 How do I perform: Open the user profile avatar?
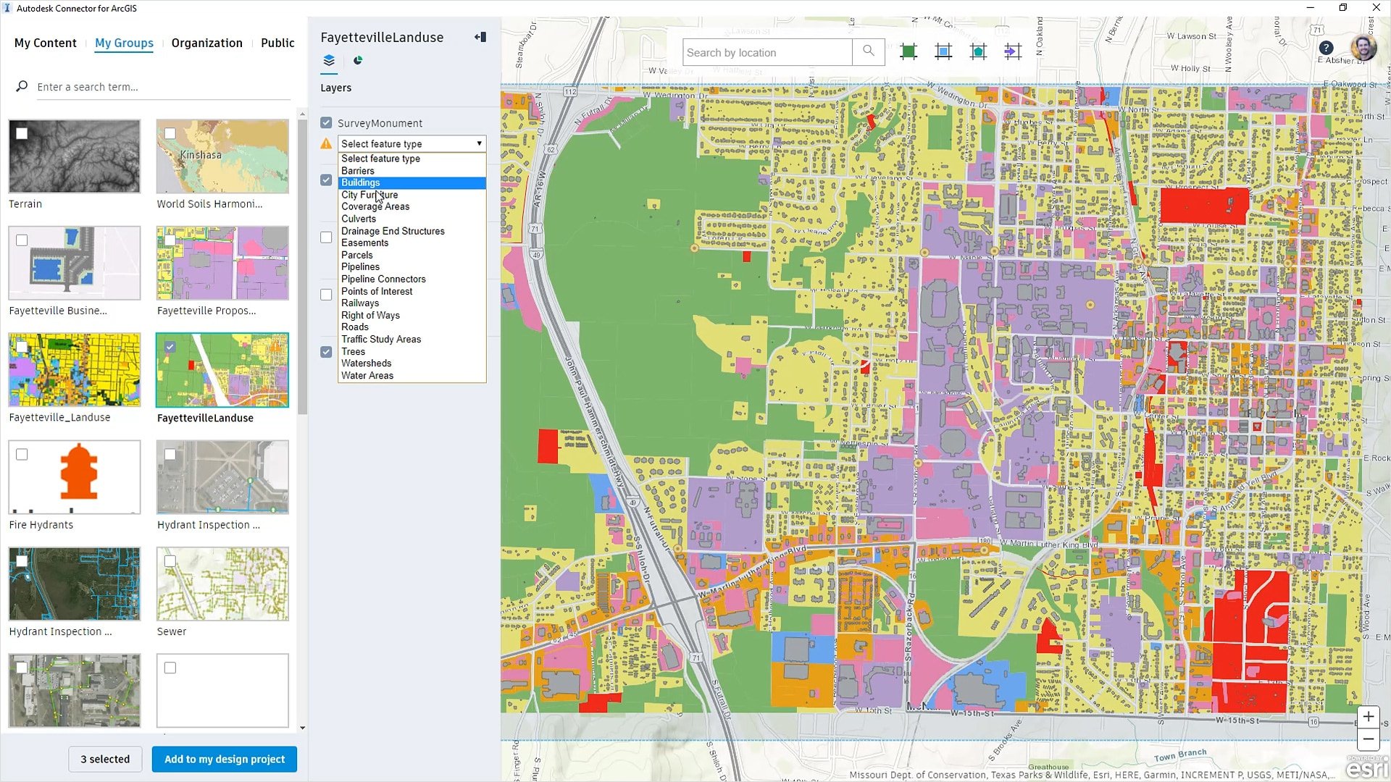point(1363,48)
